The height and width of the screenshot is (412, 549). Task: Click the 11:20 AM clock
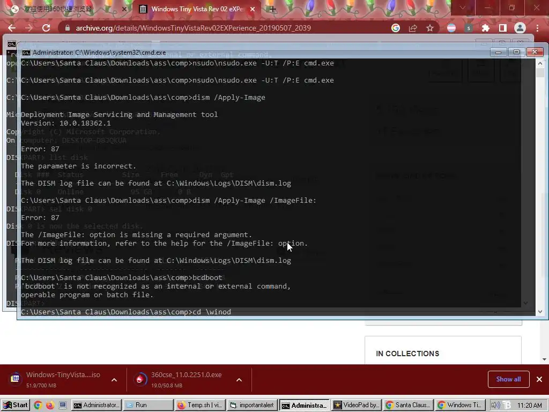pyautogui.click(x=529, y=406)
